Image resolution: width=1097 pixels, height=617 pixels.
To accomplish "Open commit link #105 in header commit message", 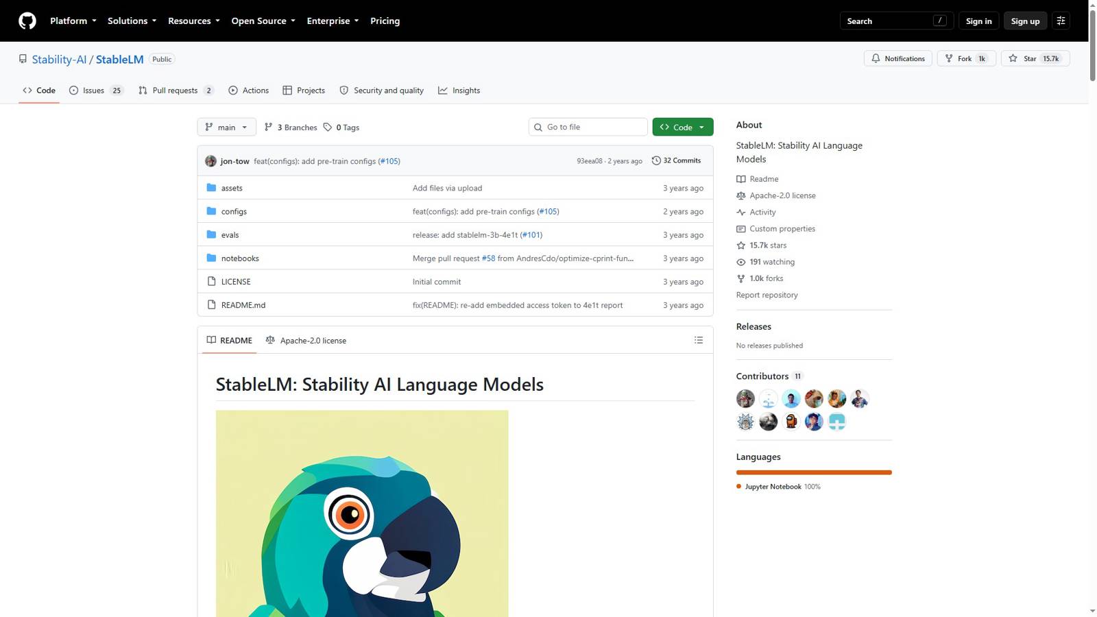I will tap(389, 161).
